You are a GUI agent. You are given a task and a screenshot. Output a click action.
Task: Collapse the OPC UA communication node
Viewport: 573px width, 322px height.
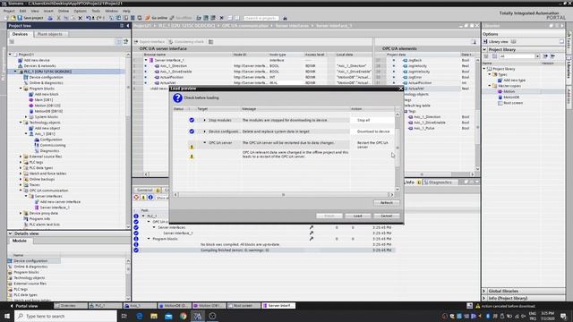tap(21, 191)
